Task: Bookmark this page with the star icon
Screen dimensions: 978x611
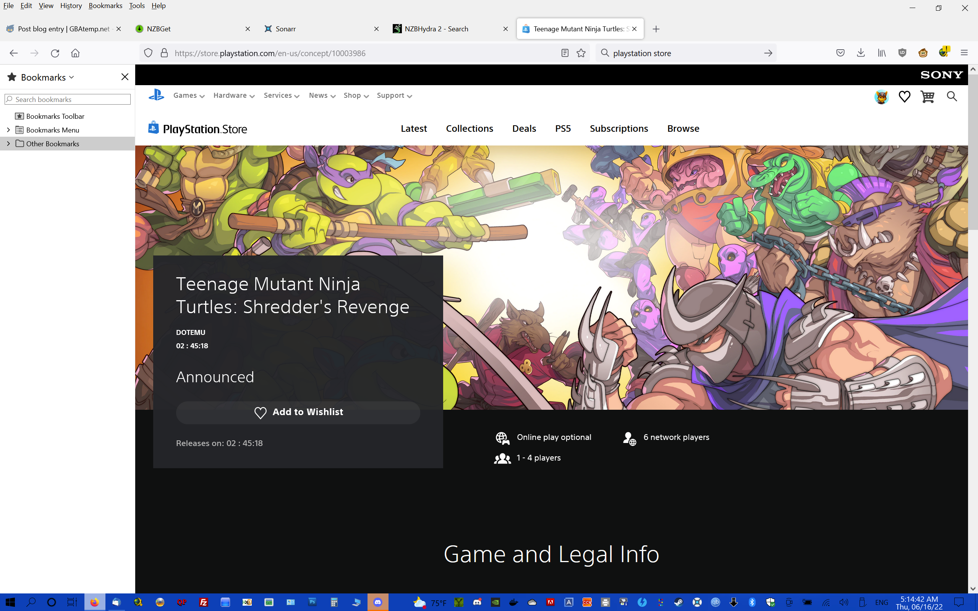Action: pyautogui.click(x=581, y=53)
